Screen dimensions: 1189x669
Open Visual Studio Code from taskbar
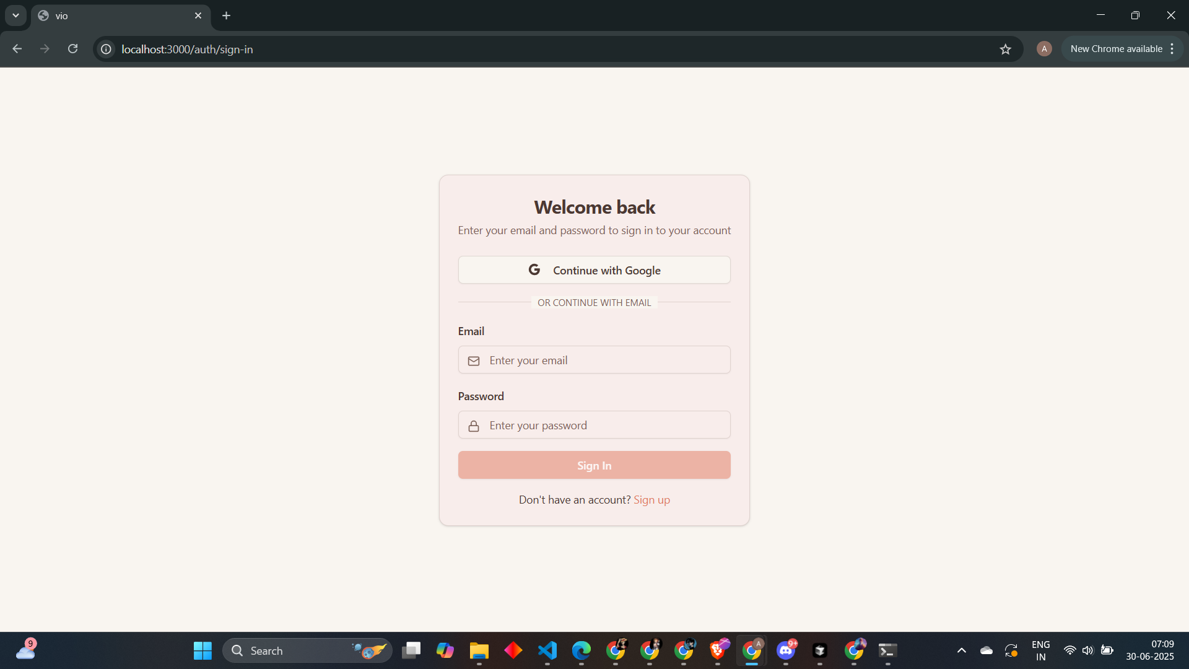click(x=547, y=650)
